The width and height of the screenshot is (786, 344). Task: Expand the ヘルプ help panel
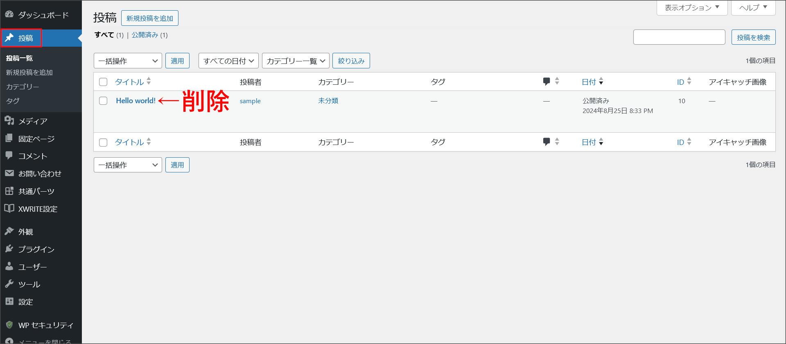[753, 8]
